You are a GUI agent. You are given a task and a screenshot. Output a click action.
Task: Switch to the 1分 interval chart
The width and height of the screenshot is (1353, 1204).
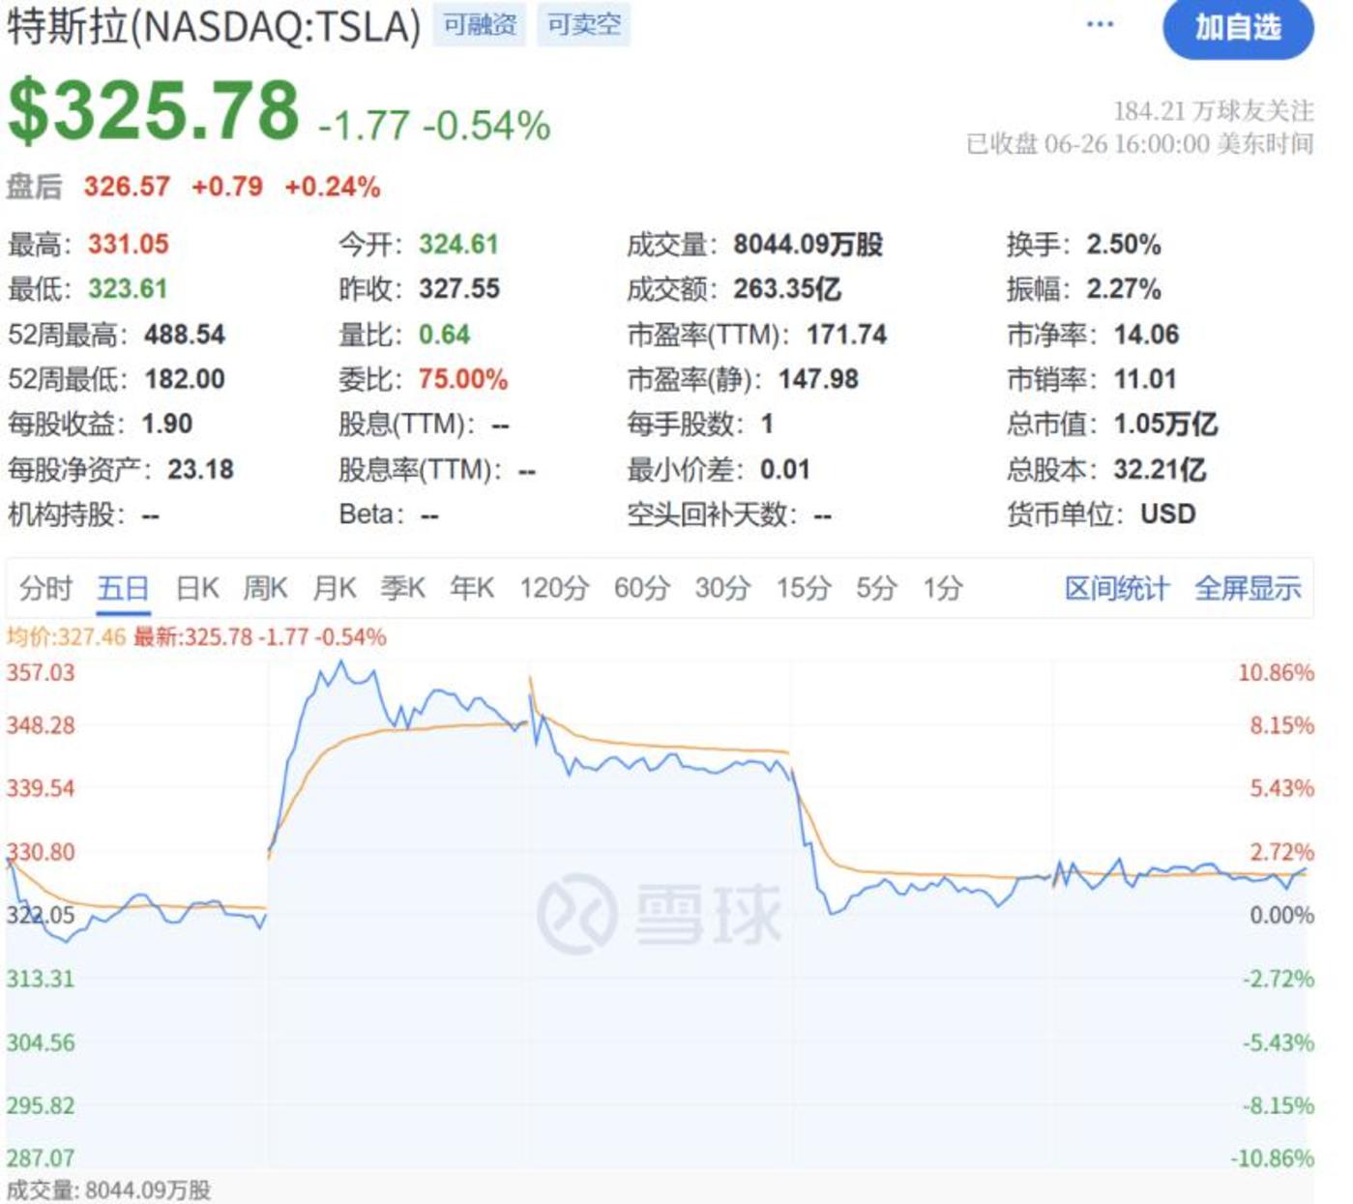pyautogui.click(x=942, y=588)
